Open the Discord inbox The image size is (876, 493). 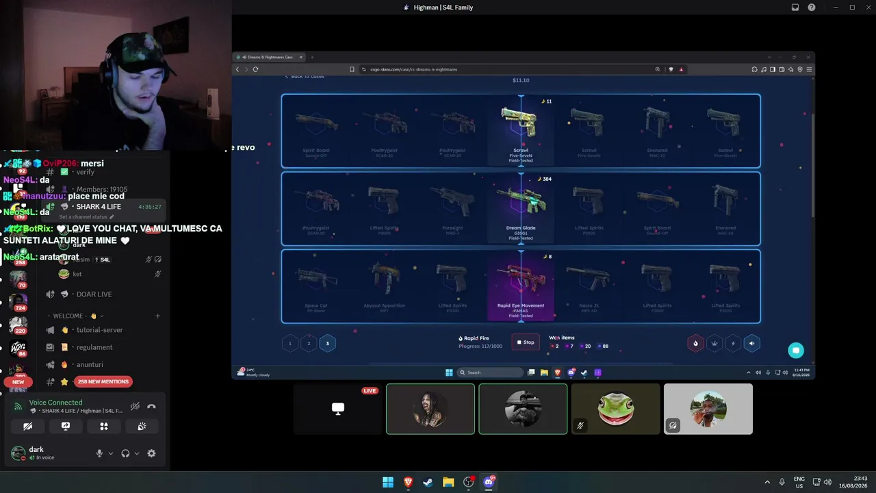coord(795,8)
